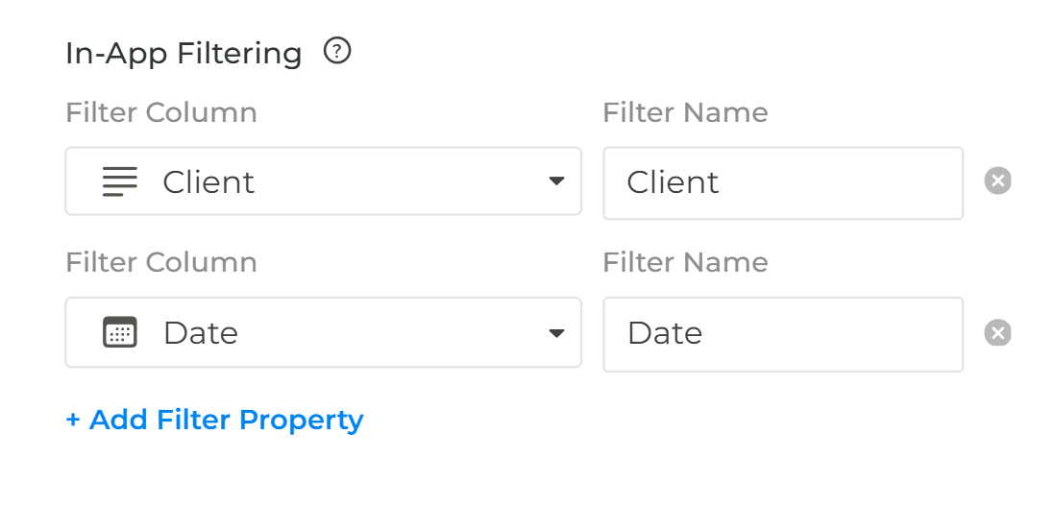The image size is (1053, 506).
Task: Click the plus sign before Add Filter Property
Action: pos(73,420)
